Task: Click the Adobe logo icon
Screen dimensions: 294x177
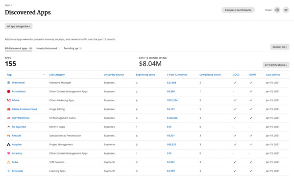Action: (9, 100)
